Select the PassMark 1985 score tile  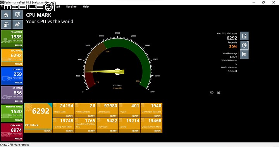click(12, 37)
